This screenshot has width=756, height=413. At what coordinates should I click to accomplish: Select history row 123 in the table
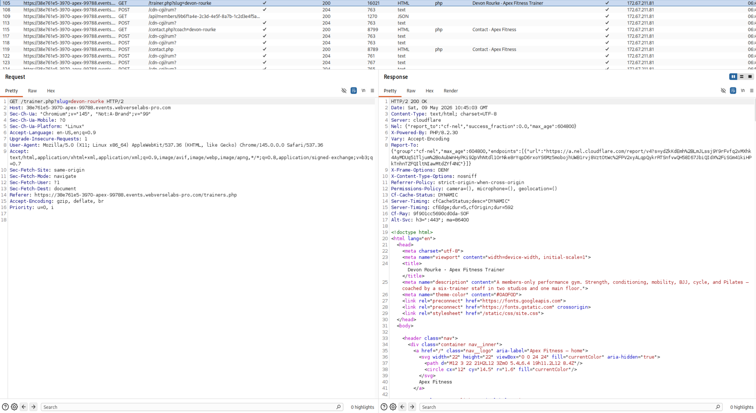click(x=378, y=63)
